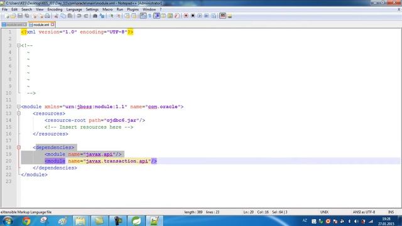Click the Save All toolbar icon
Image resolution: width=402 pixels, height=226 pixels.
(x=27, y=16)
